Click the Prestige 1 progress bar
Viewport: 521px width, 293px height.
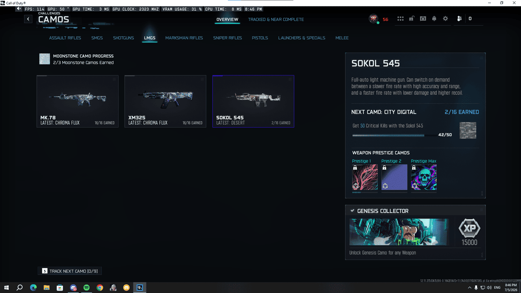pyautogui.click(x=365, y=192)
